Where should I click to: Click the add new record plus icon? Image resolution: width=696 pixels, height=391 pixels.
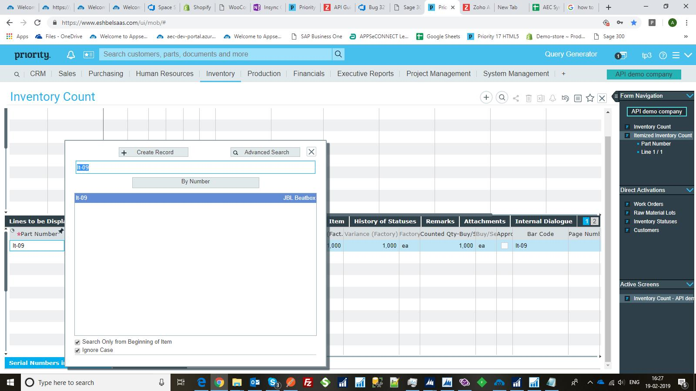tap(486, 98)
